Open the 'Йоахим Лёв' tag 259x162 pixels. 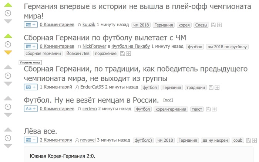(x=78, y=54)
